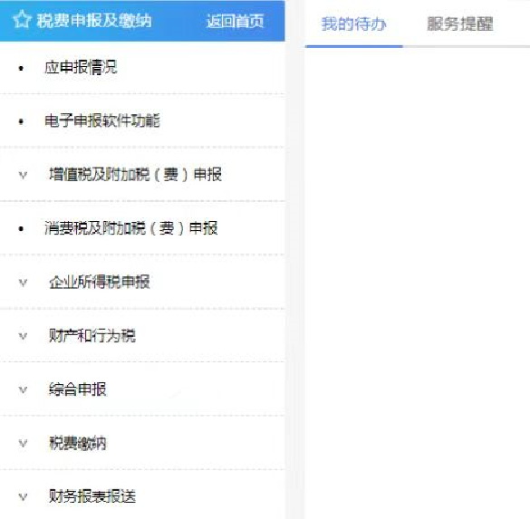
Task: Expand chevron beside 综合申报
Action: click(23, 389)
